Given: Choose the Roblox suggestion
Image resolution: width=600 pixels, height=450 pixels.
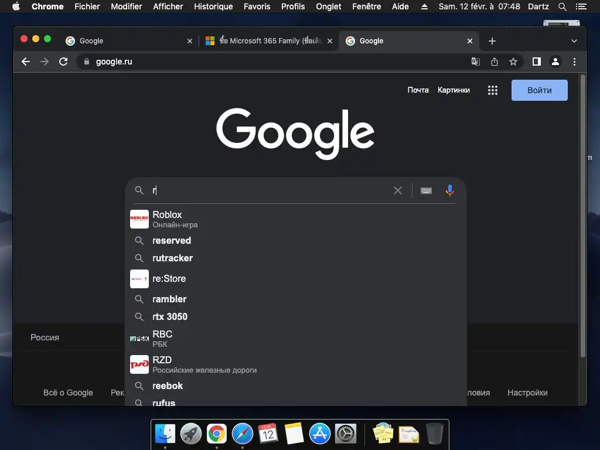Looking at the screenshot, I should [x=296, y=219].
